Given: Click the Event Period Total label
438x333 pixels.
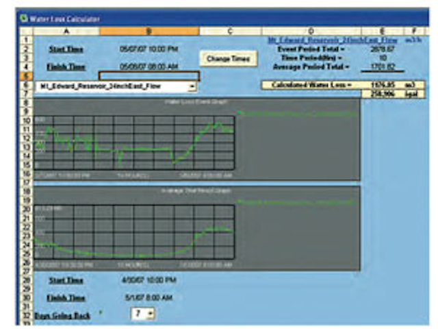Looking at the screenshot, I should 311,49.
